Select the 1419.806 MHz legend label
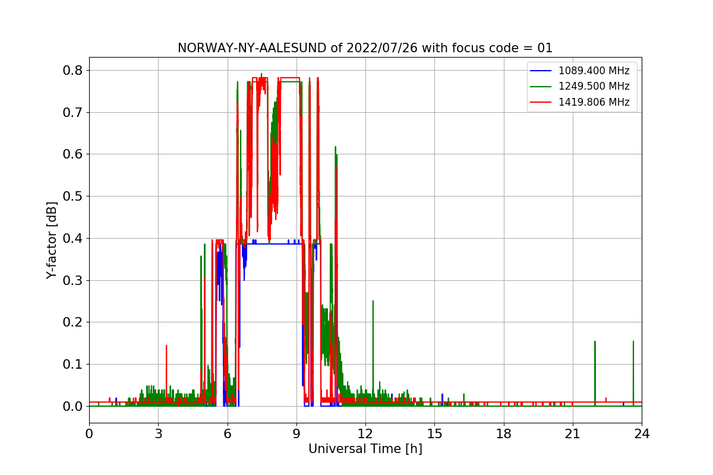The width and height of the screenshot is (713, 475). click(x=594, y=102)
